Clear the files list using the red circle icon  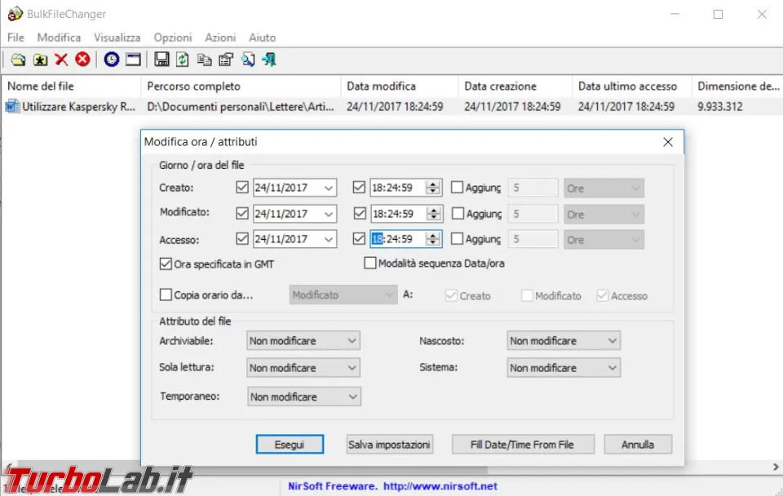[83, 60]
